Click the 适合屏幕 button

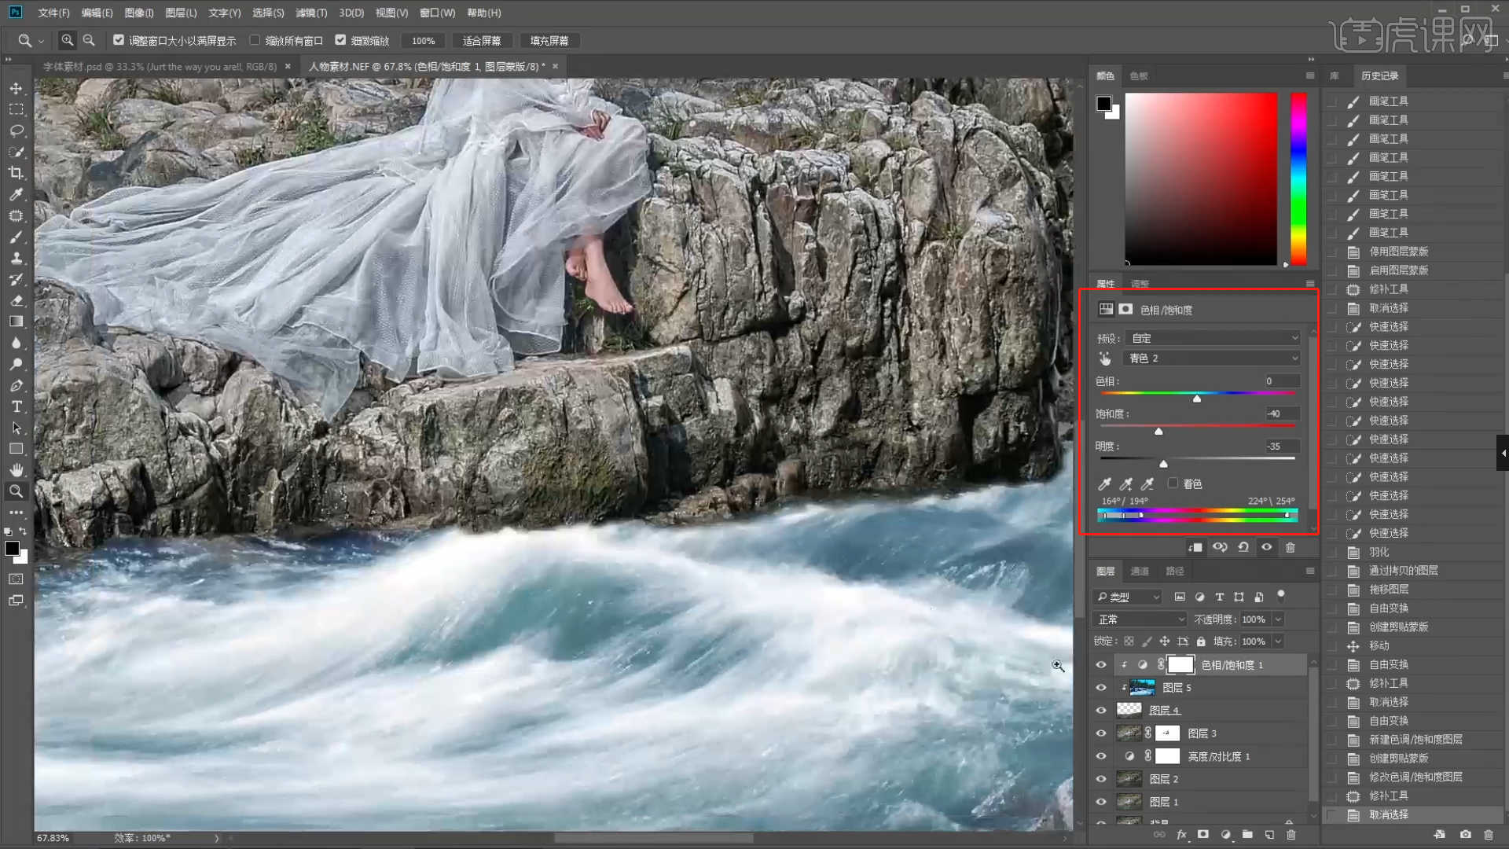482,41
